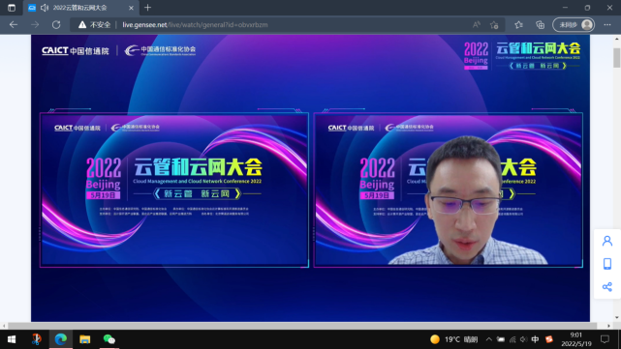Viewport: 621px width, 349px height.
Task: Add this page to favorites
Action: point(494,25)
